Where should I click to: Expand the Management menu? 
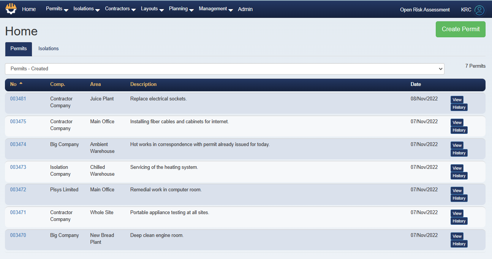(x=216, y=9)
